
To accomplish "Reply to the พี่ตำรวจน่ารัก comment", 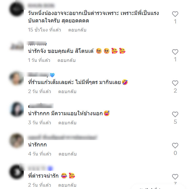I will click(x=67, y=185).
